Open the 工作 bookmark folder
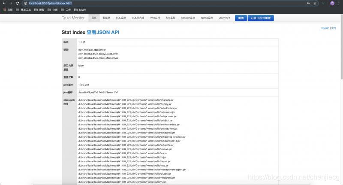 pyautogui.click(x=66, y=10)
